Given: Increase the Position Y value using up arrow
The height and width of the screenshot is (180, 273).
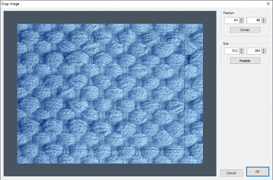Looking at the screenshot, I should click(x=263, y=19).
